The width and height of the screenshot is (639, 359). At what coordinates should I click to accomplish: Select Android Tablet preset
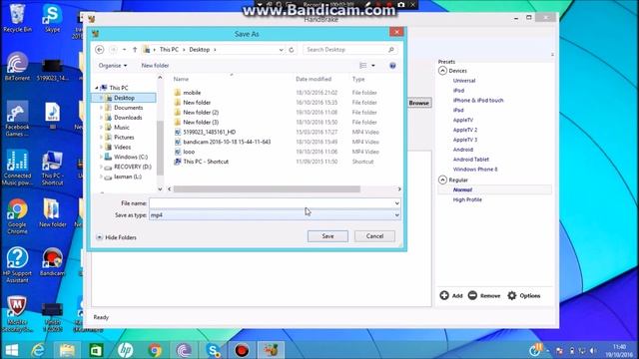coord(470,160)
